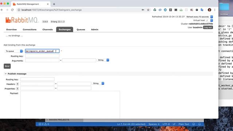The height and width of the screenshot is (131, 233).
Task: Click the Headers value field
Action: pyautogui.click(x=74, y=84)
